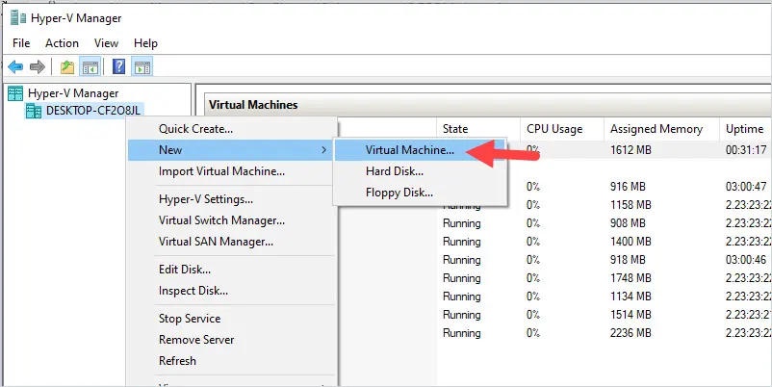Click the Up one level folder icon

[x=67, y=67]
